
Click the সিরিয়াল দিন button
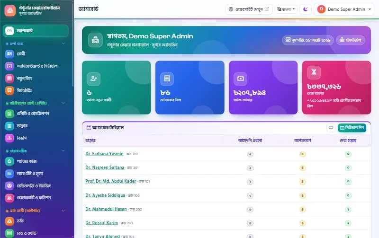click(352, 128)
